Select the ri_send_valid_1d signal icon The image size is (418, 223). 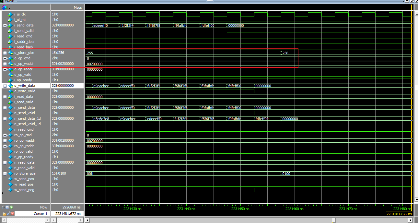(10, 124)
